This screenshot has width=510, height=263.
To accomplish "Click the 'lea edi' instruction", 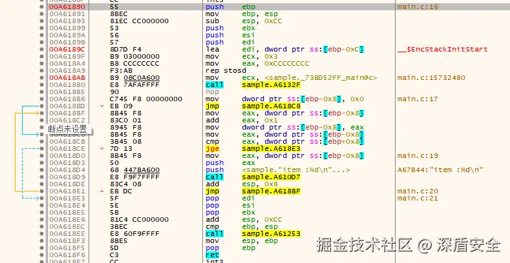I will pos(284,49).
